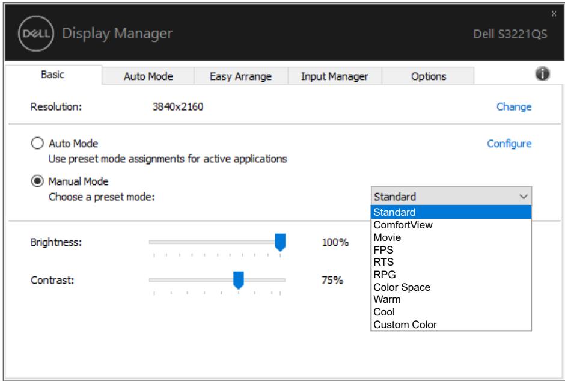This screenshot has height=381, width=565.
Task: Click the Contrast slider handle
Action: (239, 280)
